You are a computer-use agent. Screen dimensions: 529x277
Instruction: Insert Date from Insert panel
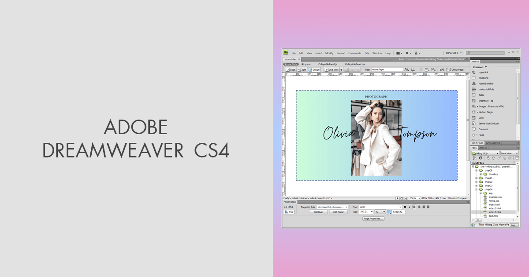[481, 118]
